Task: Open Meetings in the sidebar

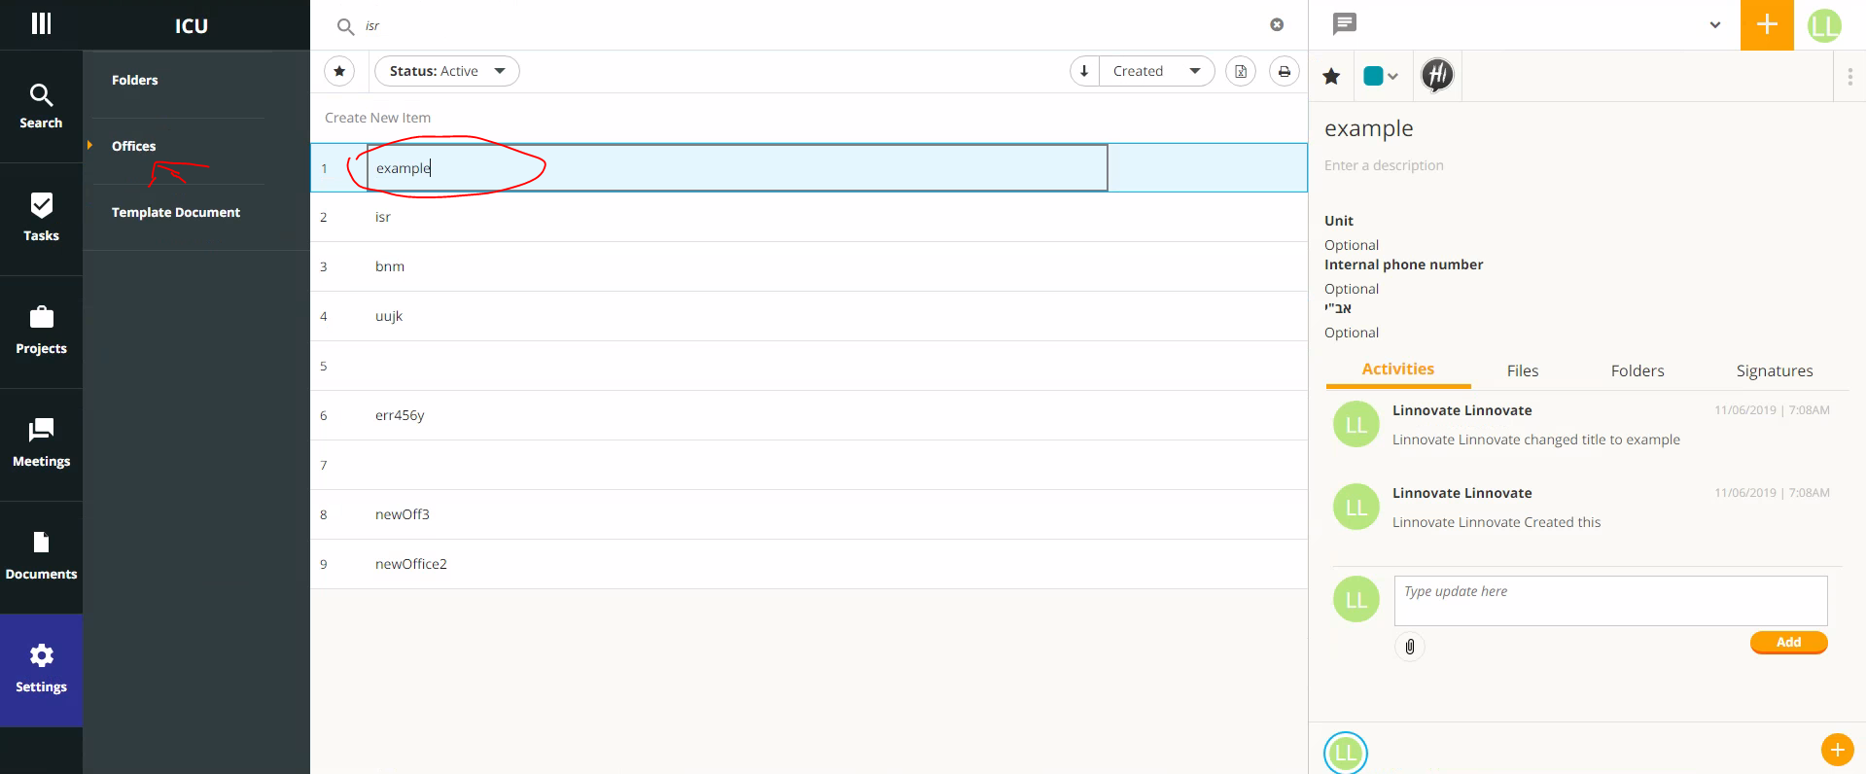Action: [x=41, y=444]
